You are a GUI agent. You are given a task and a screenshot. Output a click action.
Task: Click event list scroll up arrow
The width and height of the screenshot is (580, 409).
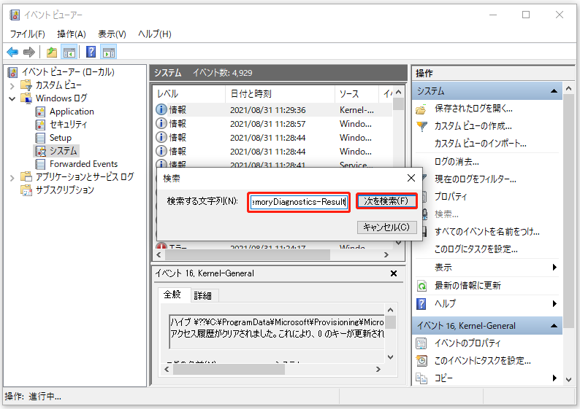point(398,92)
